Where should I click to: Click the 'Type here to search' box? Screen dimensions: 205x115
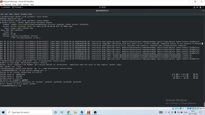(x=29, y=112)
